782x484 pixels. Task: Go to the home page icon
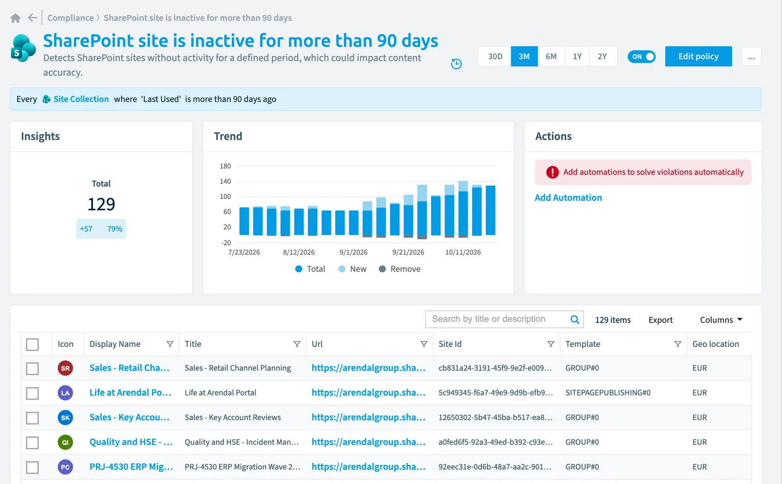pos(15,18)
